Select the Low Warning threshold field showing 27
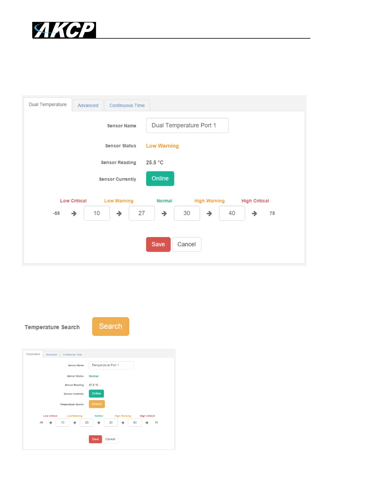Screen dimensions: 372x482 click(x=142, y=213)
